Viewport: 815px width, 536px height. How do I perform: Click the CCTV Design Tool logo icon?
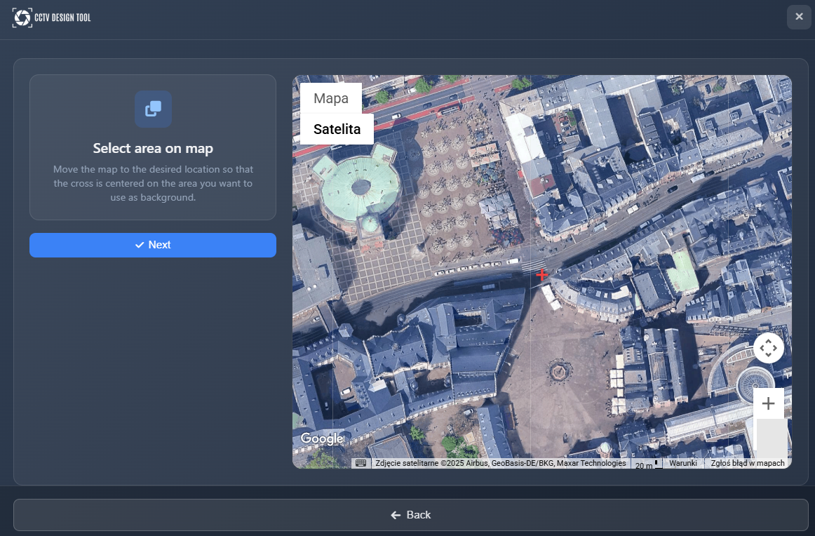tap(22, 17)
